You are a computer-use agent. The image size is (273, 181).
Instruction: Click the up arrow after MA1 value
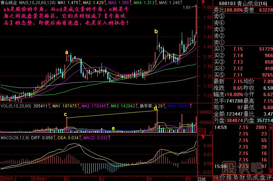(x=89, y=3)
